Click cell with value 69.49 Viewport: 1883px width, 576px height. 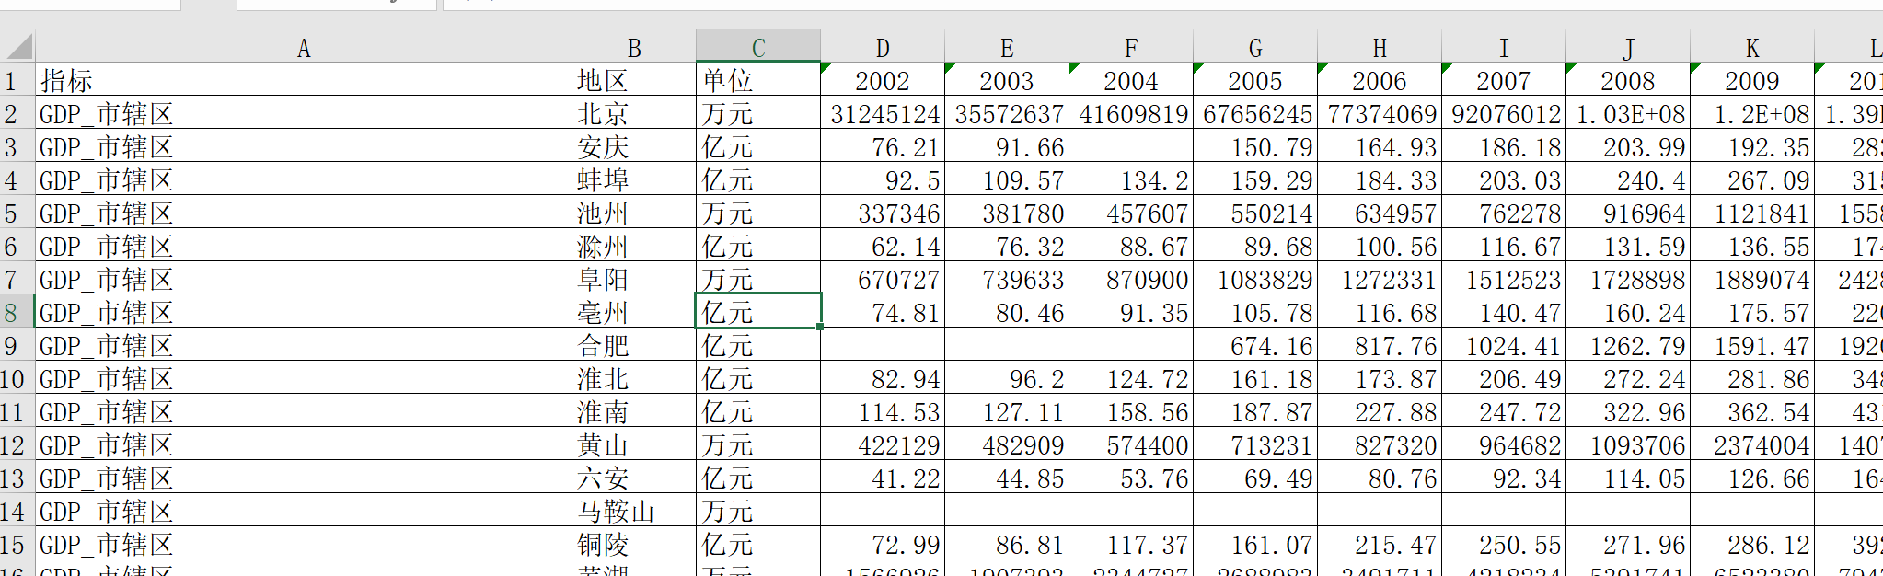1255,478
